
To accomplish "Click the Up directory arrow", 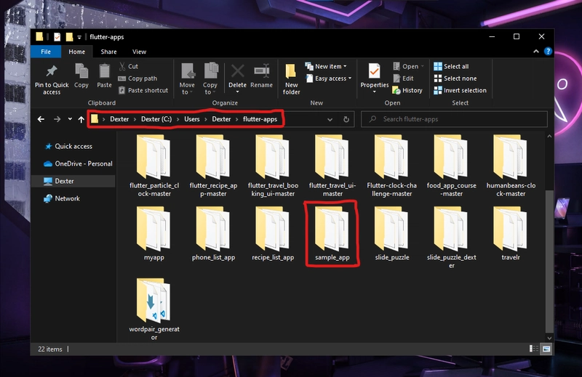I will pyautogui.click(x=81, y=119).
